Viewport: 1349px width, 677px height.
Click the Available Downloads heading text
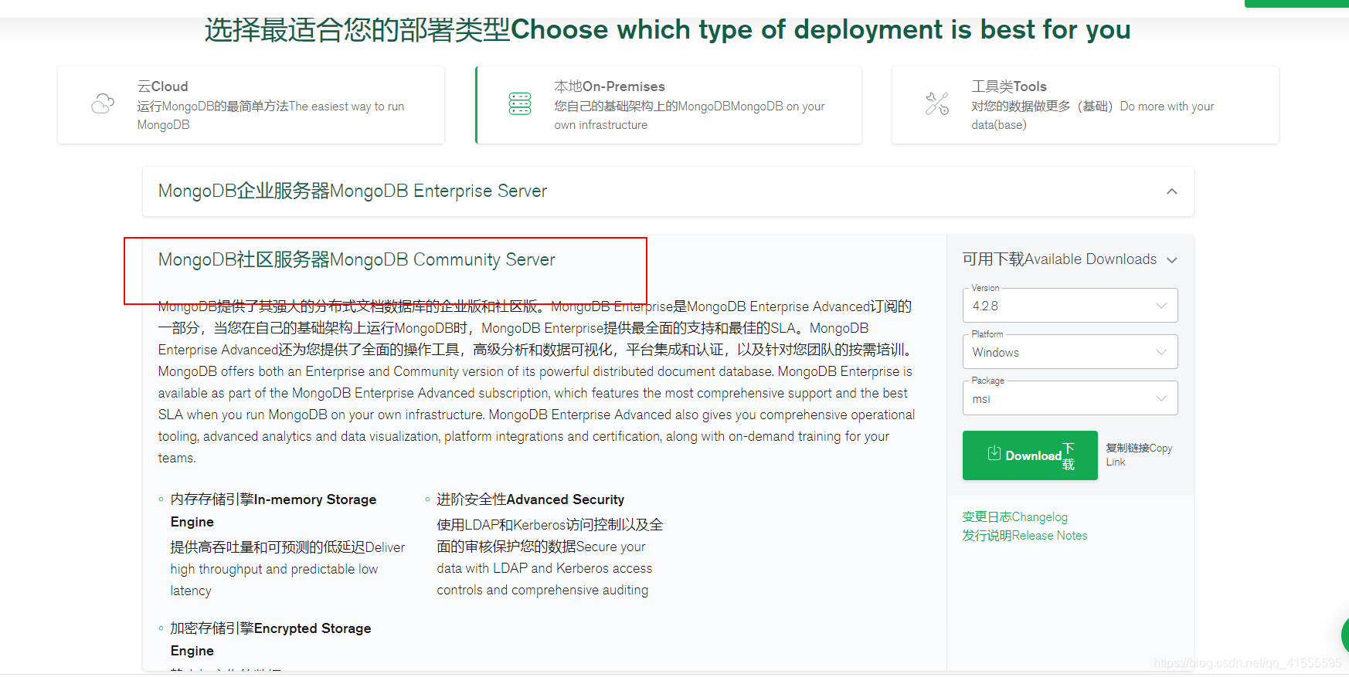point(1059,259)
